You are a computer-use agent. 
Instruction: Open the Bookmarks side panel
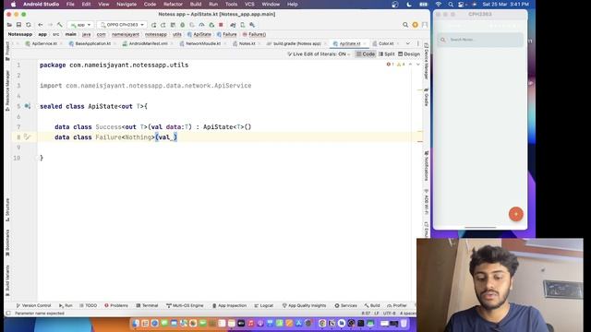[x=7, y=243]
